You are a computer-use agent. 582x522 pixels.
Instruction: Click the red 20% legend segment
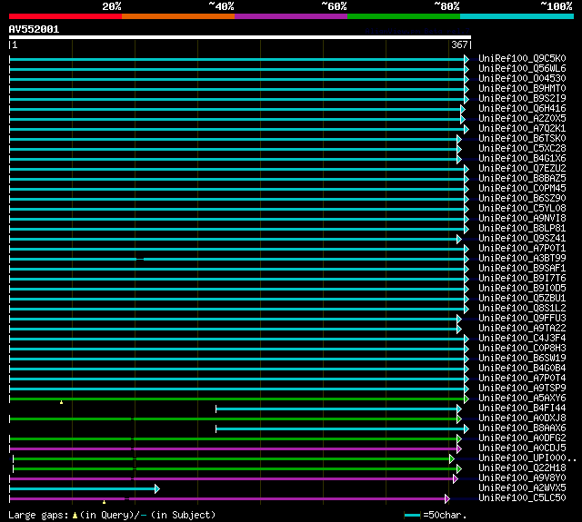65,16
